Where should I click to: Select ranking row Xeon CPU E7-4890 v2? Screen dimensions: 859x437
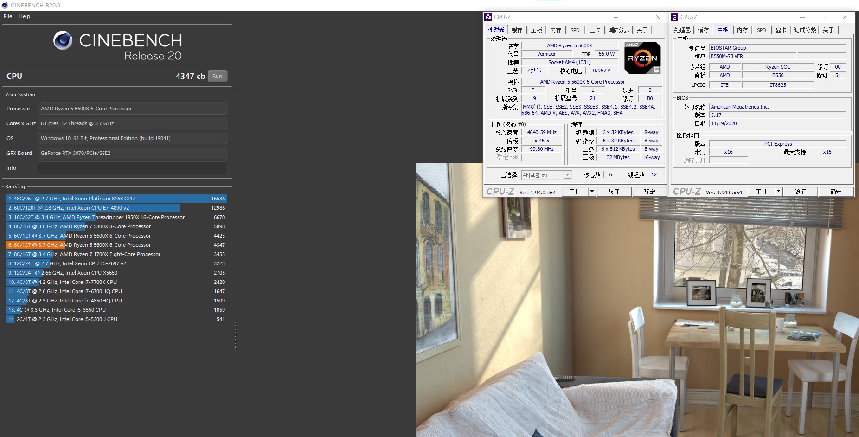click(117, 208)
